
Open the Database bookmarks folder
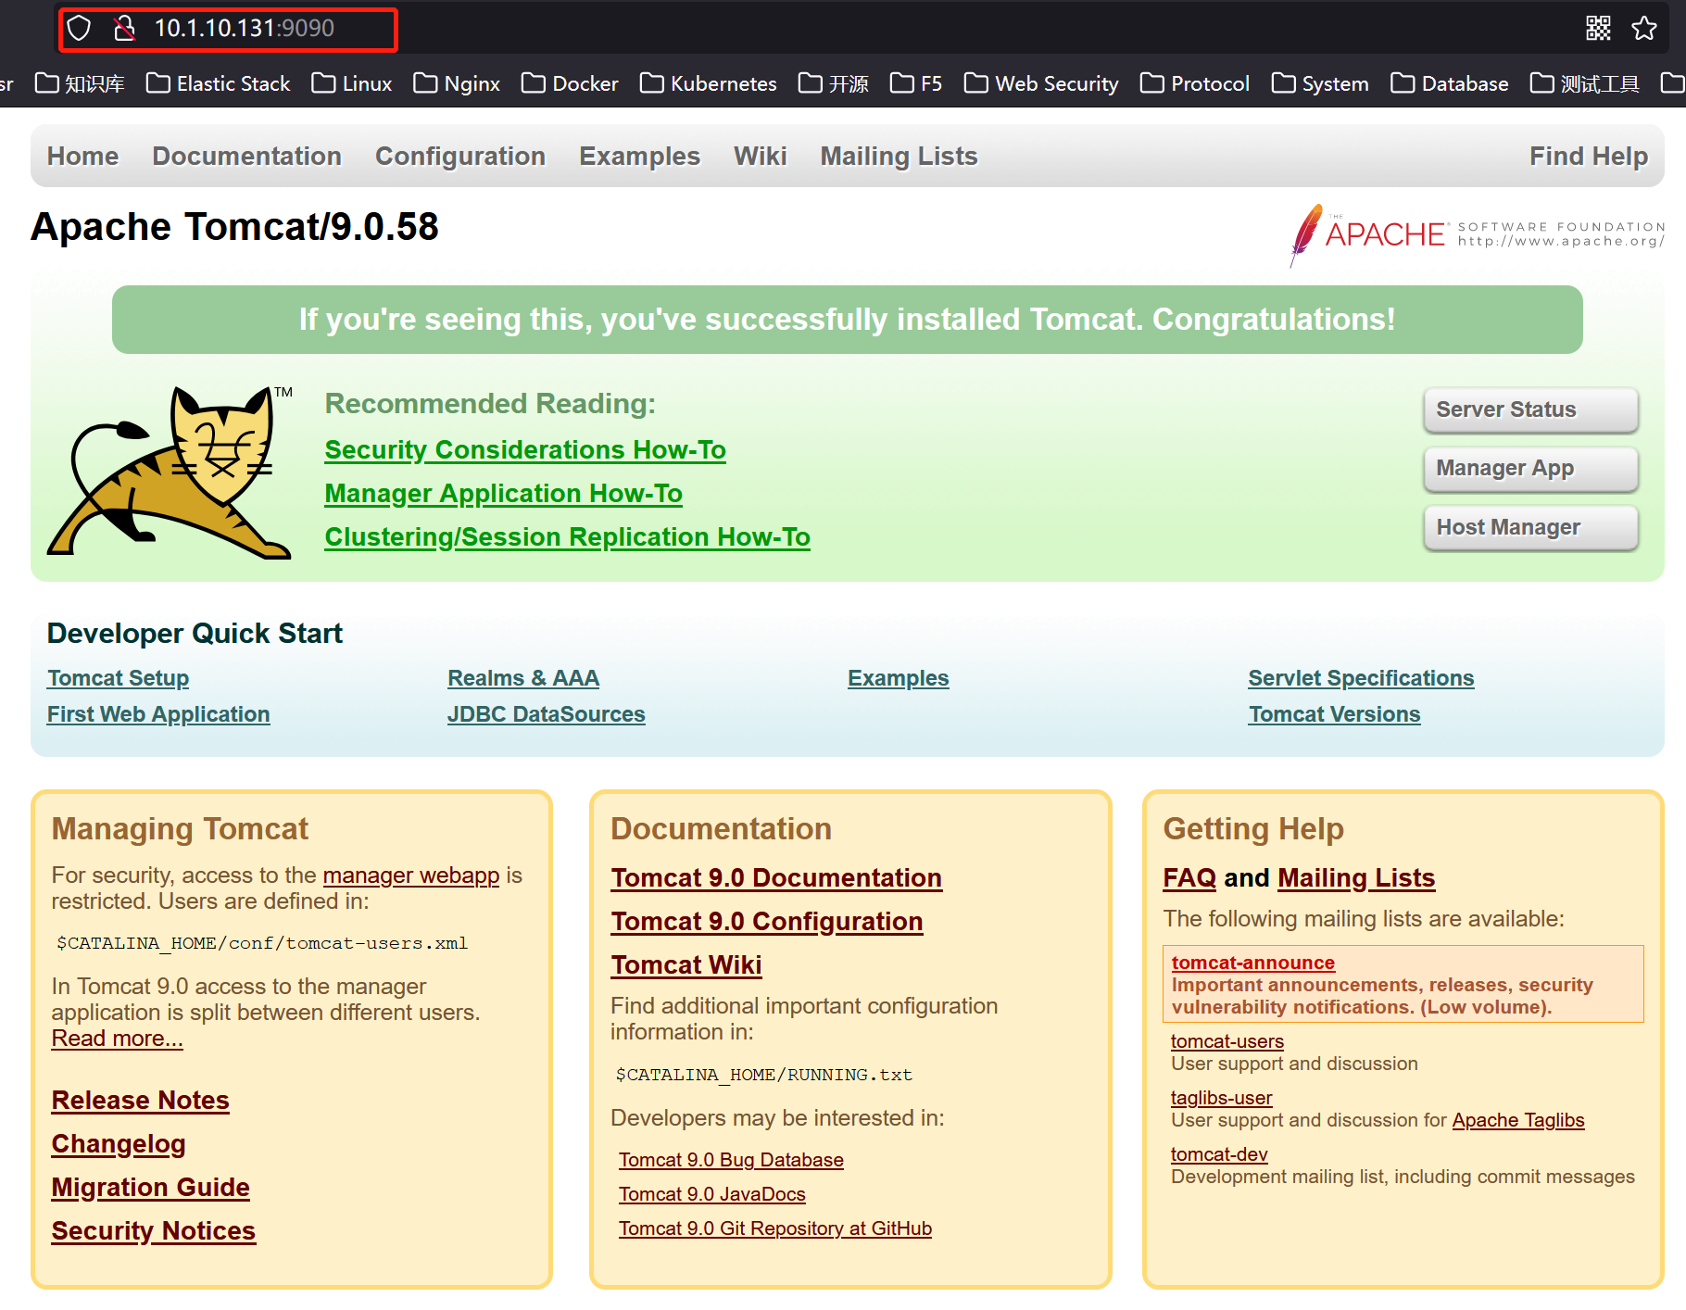pos(1450,83)
